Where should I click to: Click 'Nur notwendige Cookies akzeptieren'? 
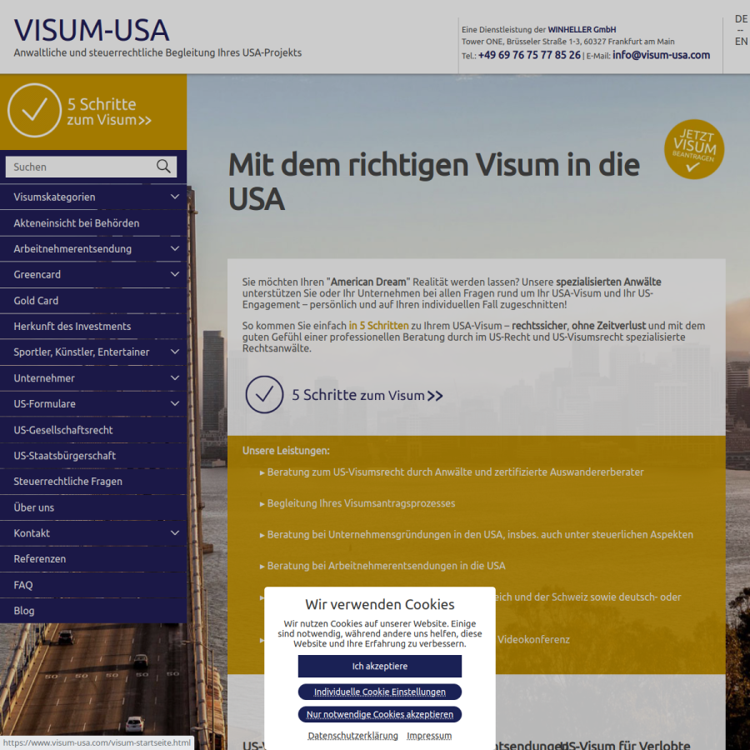point(380,714)
